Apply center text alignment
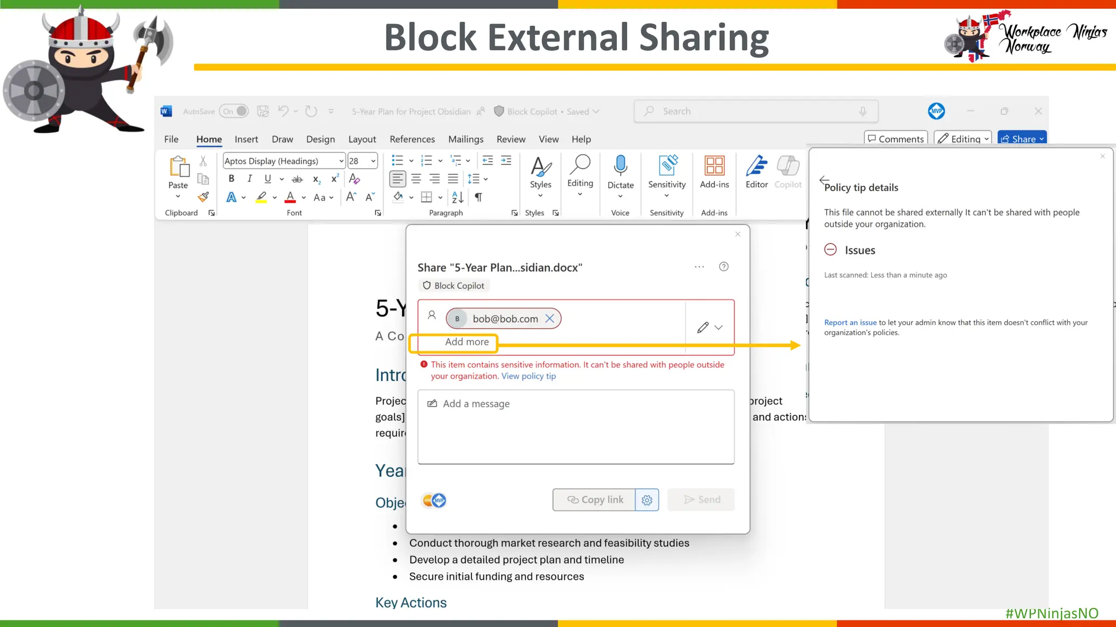Screen dimensions: 1116x627 tap(416, 179)
